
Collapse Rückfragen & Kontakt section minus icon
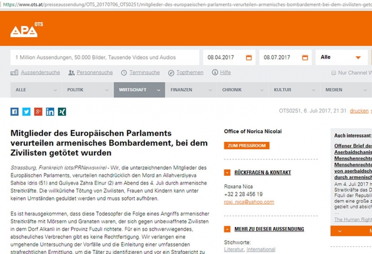[227, 173]
